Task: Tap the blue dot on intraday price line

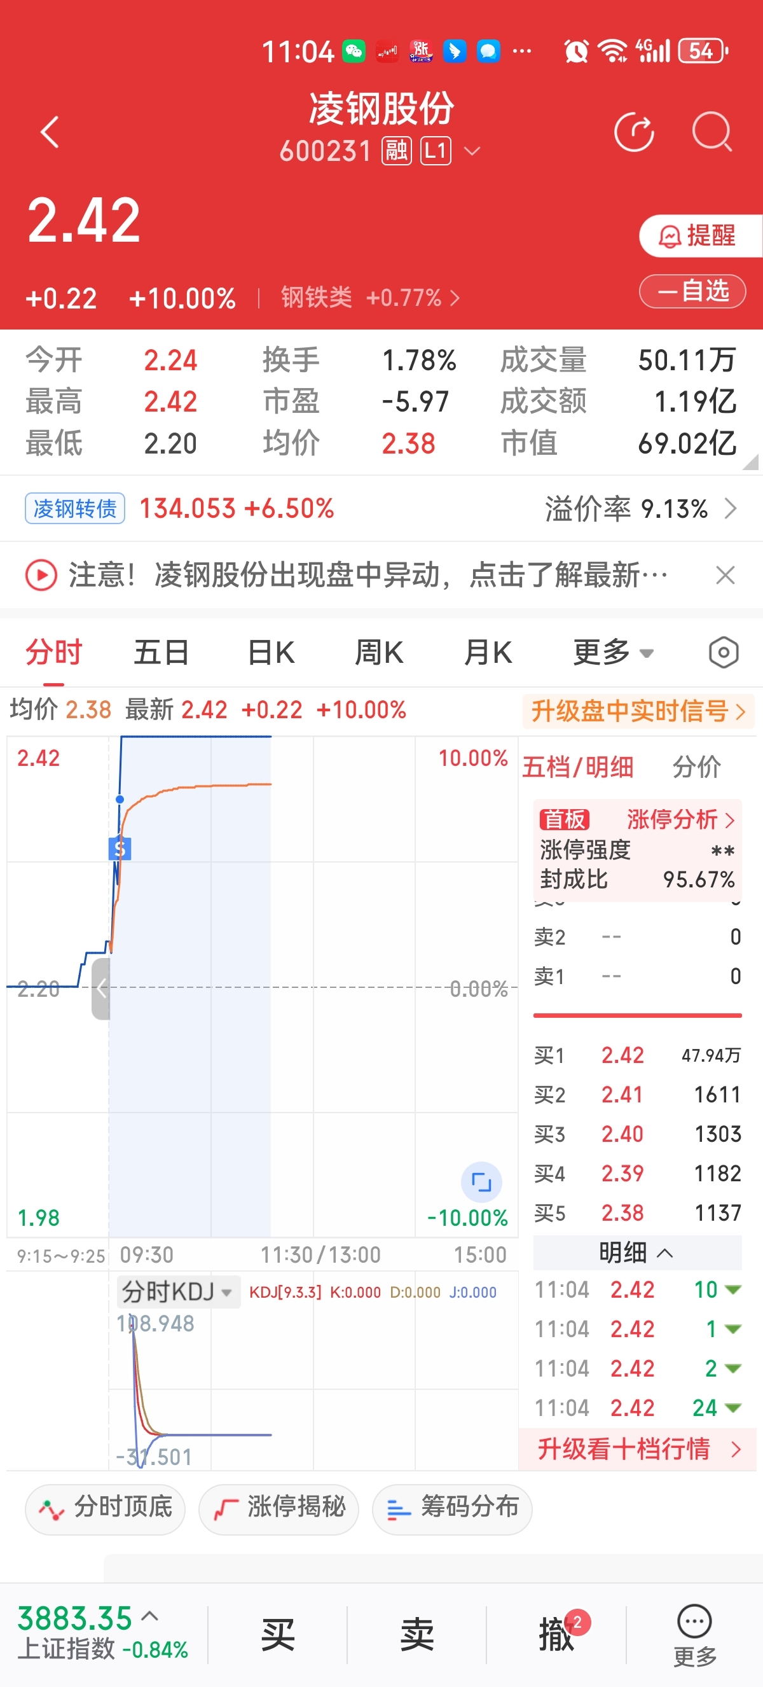Action: coord(120,799)
